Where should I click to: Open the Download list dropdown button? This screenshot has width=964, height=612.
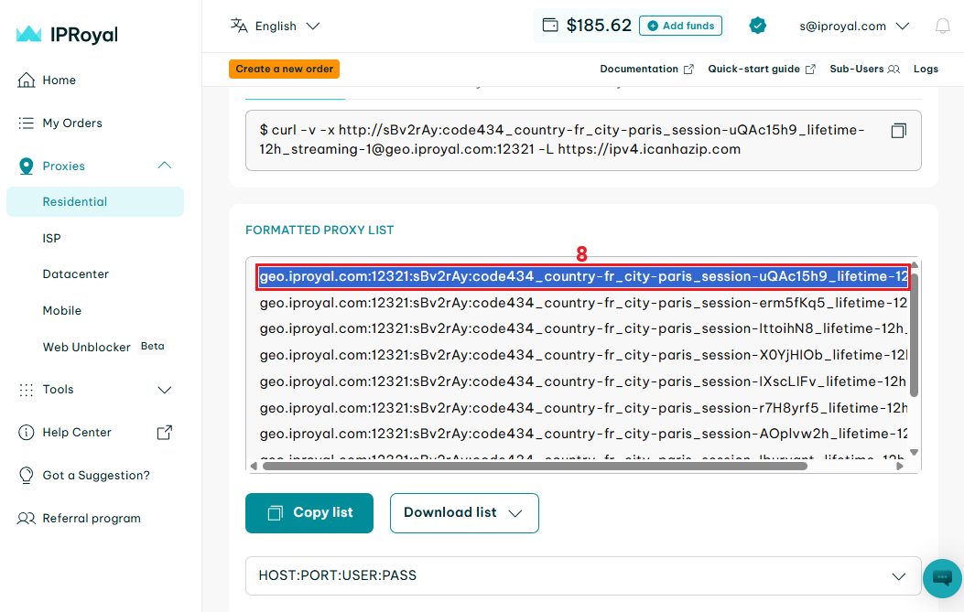pos(464,513)
